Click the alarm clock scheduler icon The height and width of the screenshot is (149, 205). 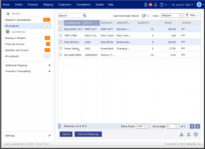(162, 5)
